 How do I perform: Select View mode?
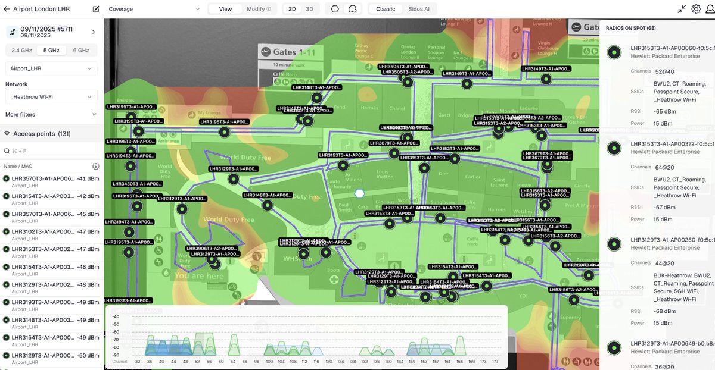[225, 9]
